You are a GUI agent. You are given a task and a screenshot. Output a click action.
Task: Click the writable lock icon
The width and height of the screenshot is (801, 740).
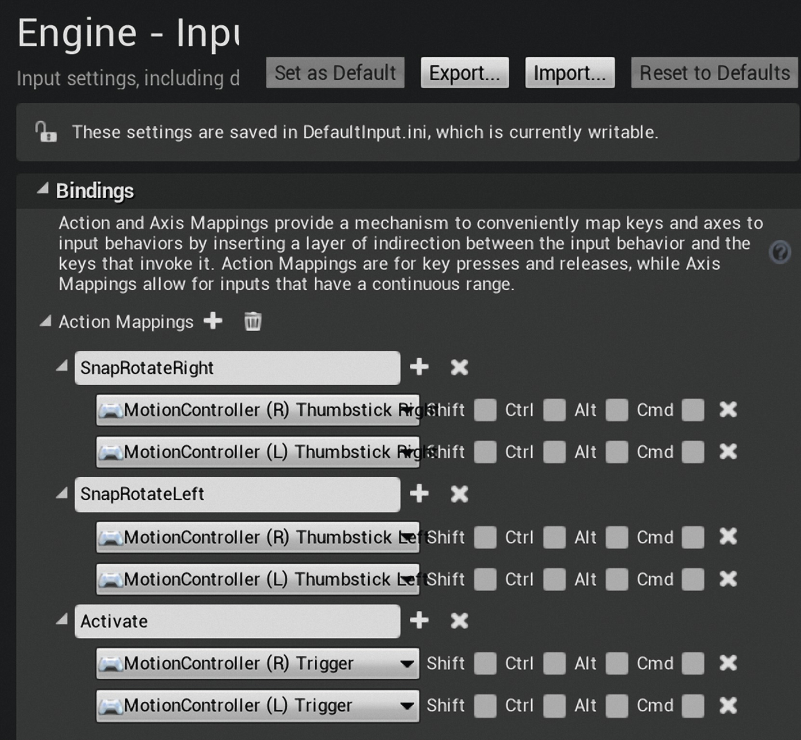[46, 132]
